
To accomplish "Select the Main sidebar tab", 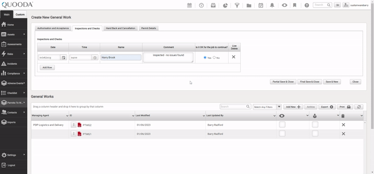I will (x=7, y=14).
